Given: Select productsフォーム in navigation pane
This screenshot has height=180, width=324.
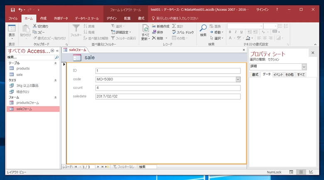Looking at the screenshot, I should (28, 103).
